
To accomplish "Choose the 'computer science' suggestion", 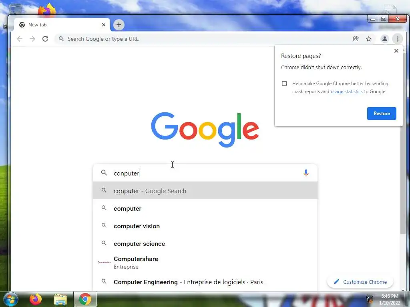I will click(x=205, y=244).
